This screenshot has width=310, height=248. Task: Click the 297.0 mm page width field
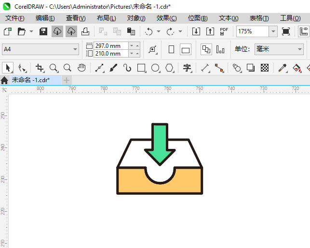pyautogui.click(x=111, y=46)
